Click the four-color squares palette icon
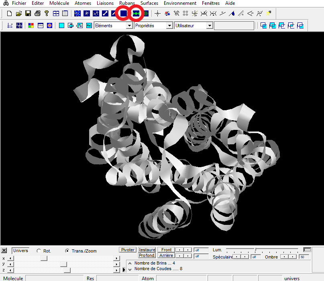The image size is (324, 281). coord(31,26)
